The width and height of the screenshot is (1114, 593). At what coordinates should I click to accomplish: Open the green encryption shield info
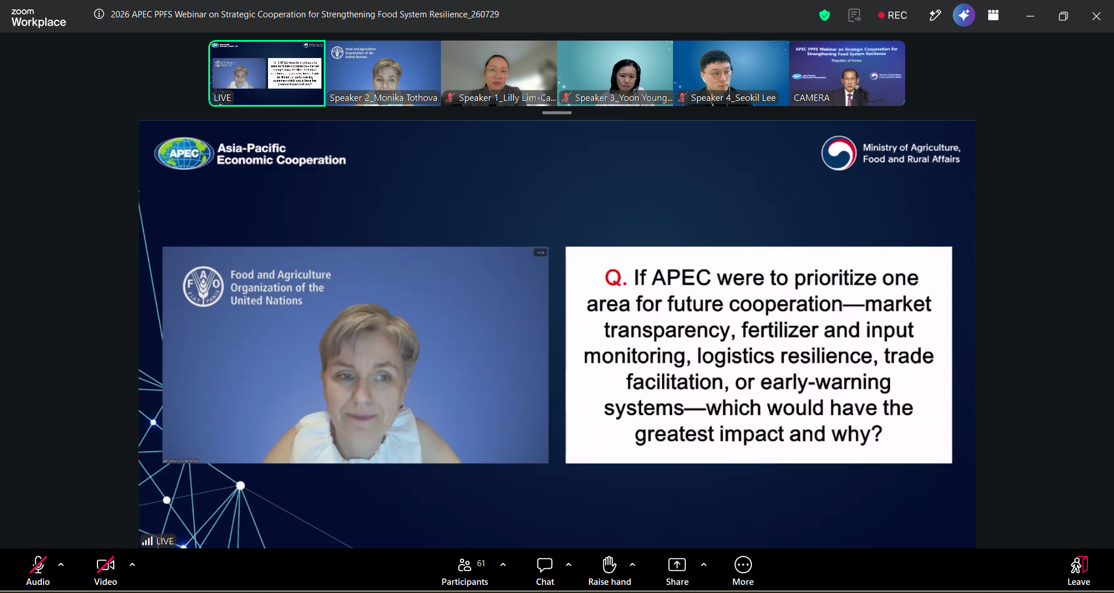tap(824, 16)
